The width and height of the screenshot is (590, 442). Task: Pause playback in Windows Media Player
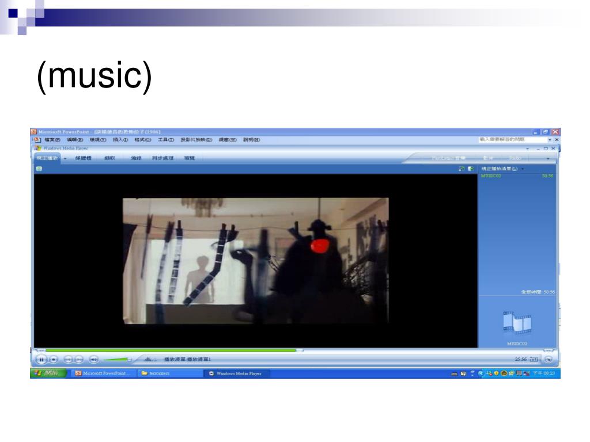41,360
